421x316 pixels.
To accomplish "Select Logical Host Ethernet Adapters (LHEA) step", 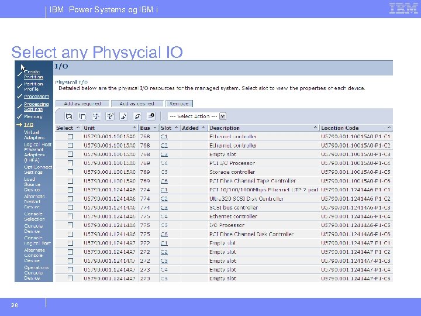I will click(x=37, y=152).
